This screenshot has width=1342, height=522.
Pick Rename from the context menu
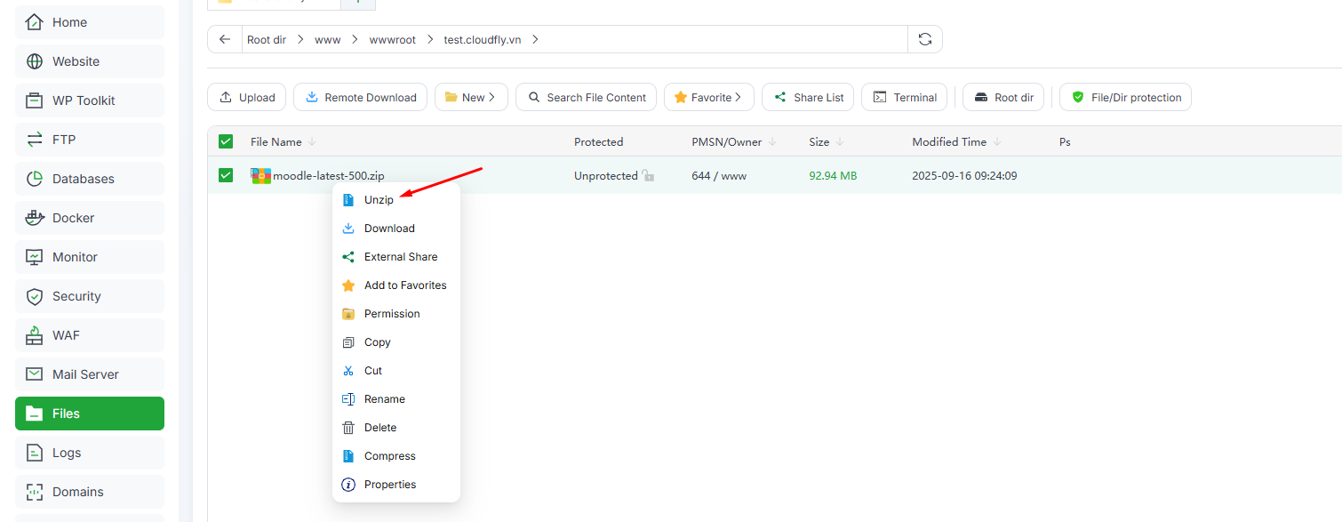tap(384, 399)
